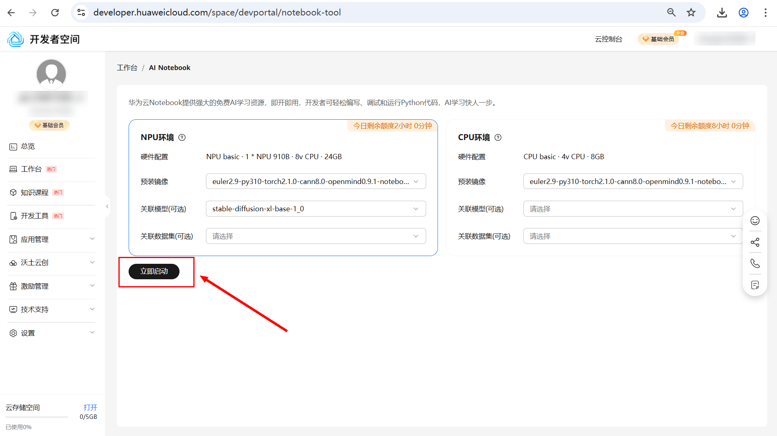
Task: Bookmark this page with the star icon
Action: click(691, 13)
